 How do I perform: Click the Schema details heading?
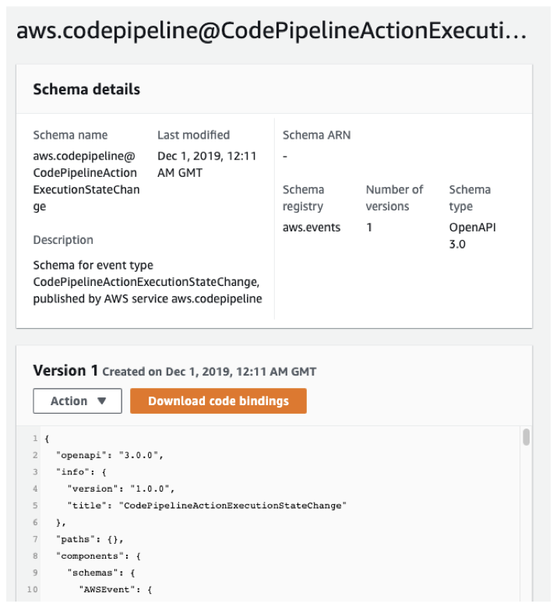(86, 90)
